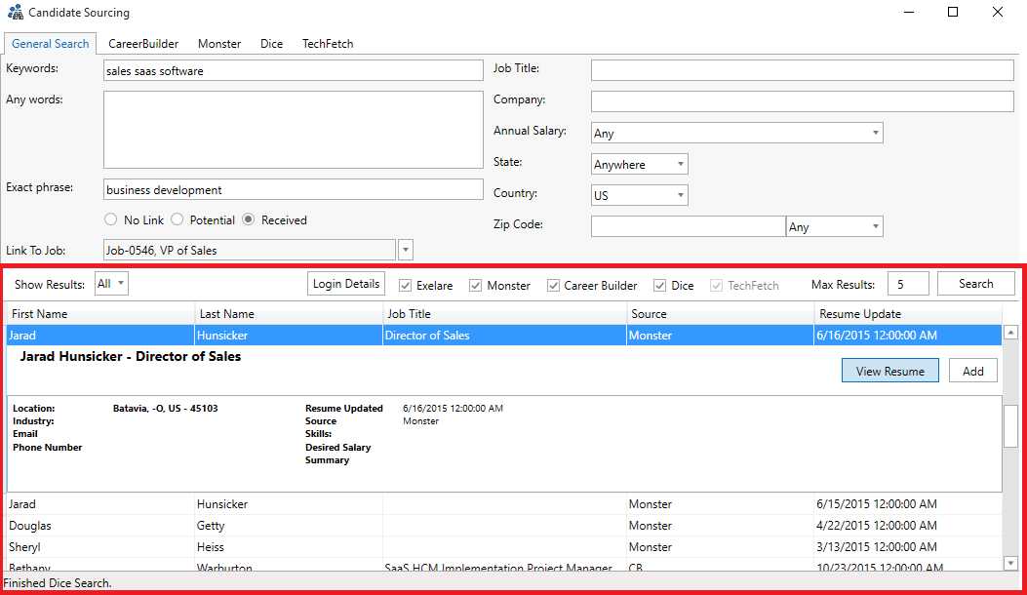Maximize the Candidate Sourcing window
The image size is (1027, 595).
point(953,12)
